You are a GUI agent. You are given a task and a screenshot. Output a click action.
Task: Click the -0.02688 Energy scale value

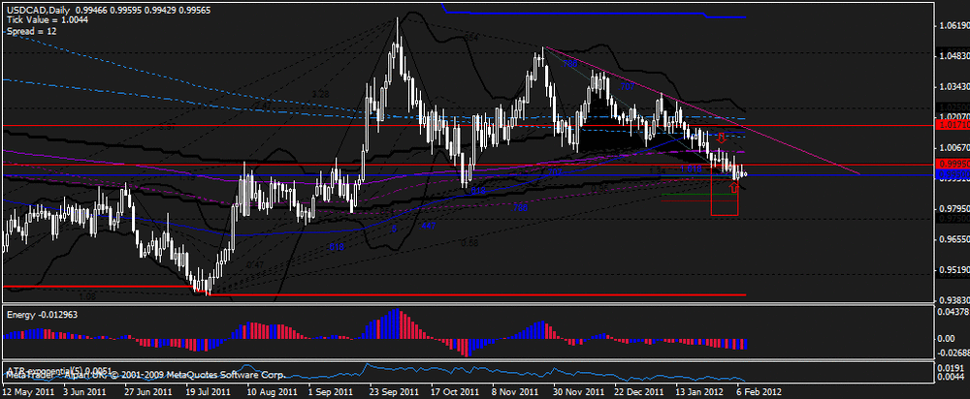954,353
